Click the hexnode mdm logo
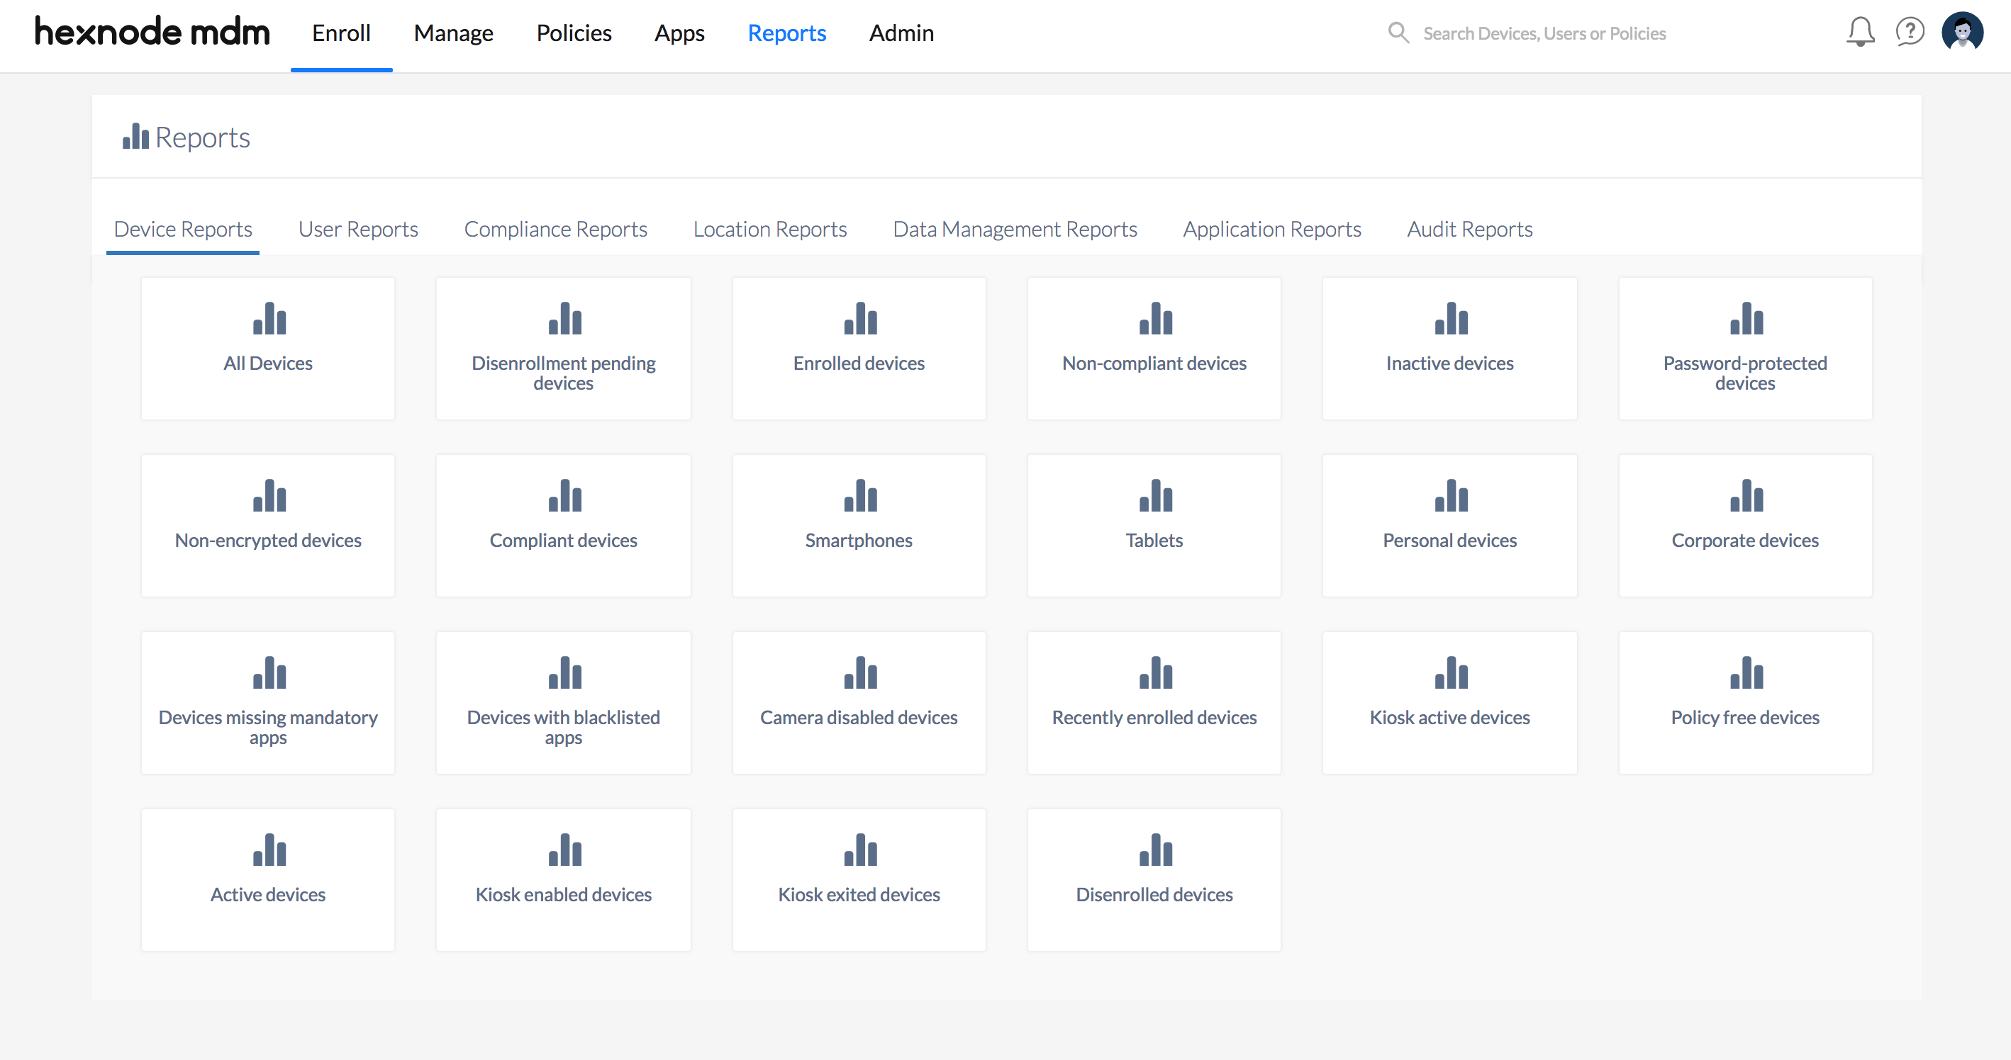Viewport: 2011px width, 1060px height. (152, 31)
